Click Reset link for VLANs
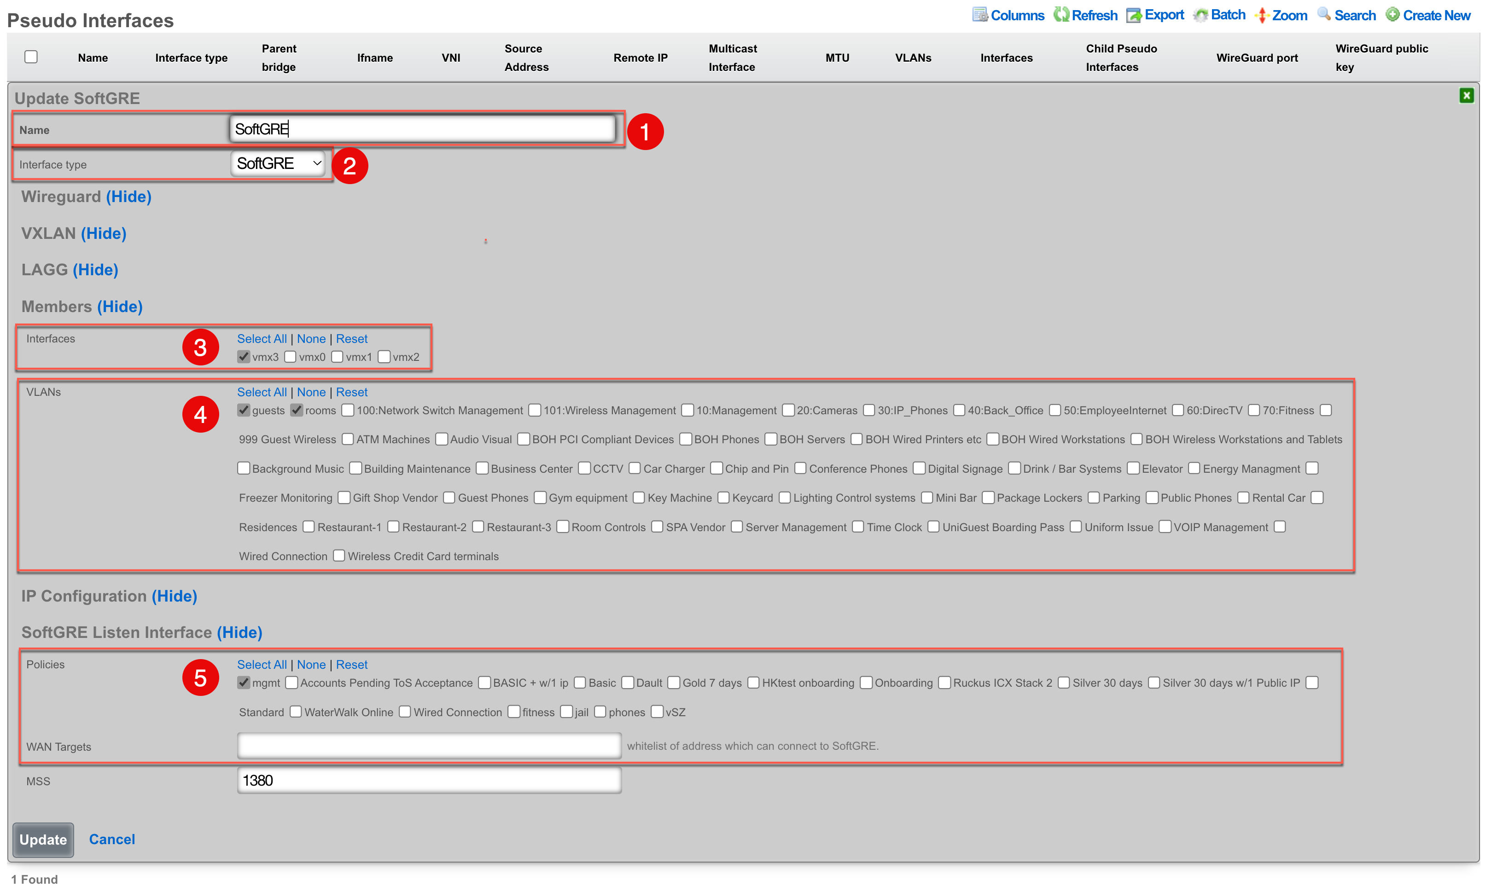The height and width of the screenshot is (892, 1503). pyautogui.click(x=352, y=393)
